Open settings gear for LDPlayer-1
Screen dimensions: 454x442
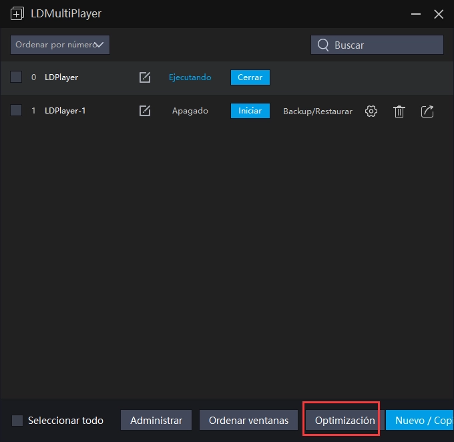pos(371,112)
